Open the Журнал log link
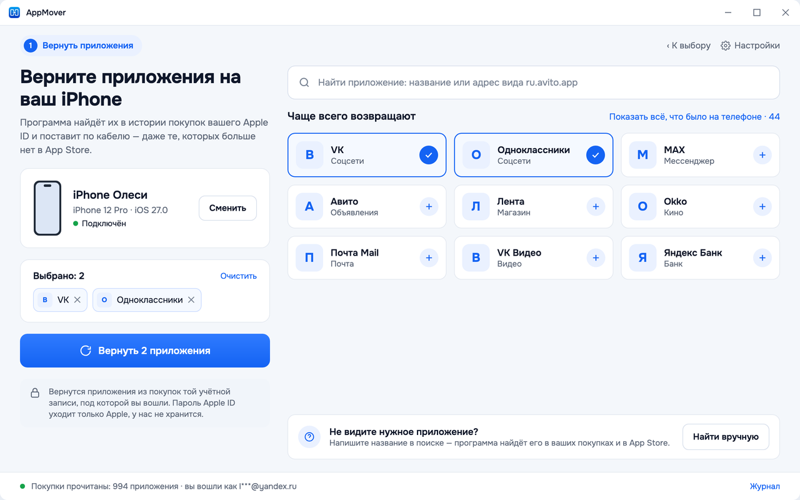This screenshot has width=800, height=500. click(x=765, y=486)
